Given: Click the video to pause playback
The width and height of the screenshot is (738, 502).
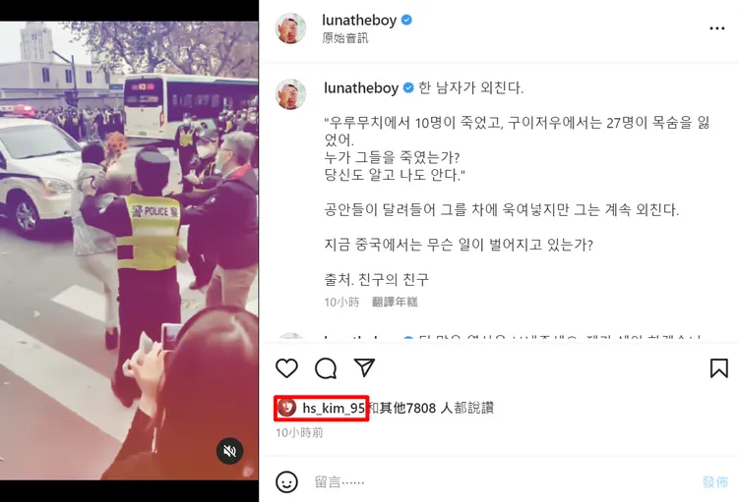Looking at the screenshot, I should click(x=129, y=251).
